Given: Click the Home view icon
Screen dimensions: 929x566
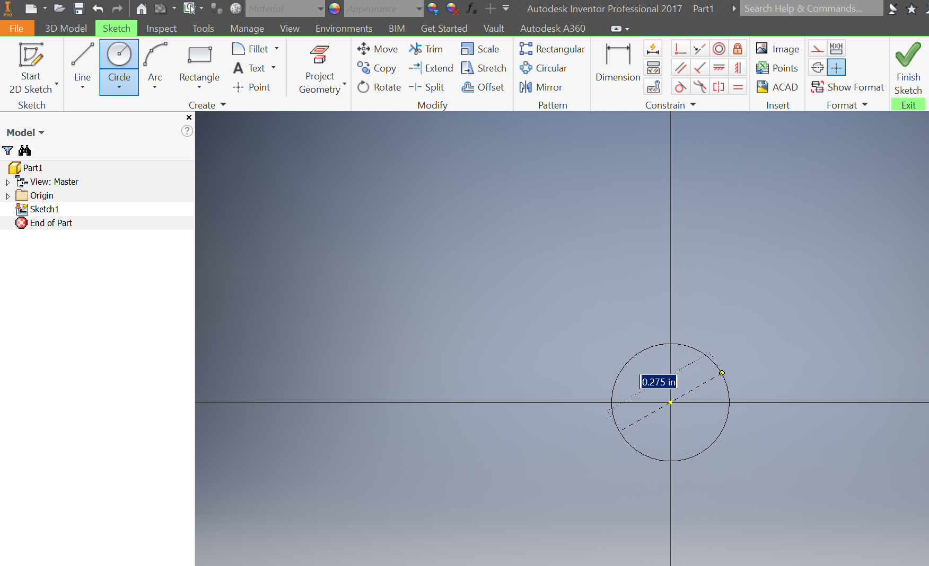Looking at the screenshot, I should 141,8.
